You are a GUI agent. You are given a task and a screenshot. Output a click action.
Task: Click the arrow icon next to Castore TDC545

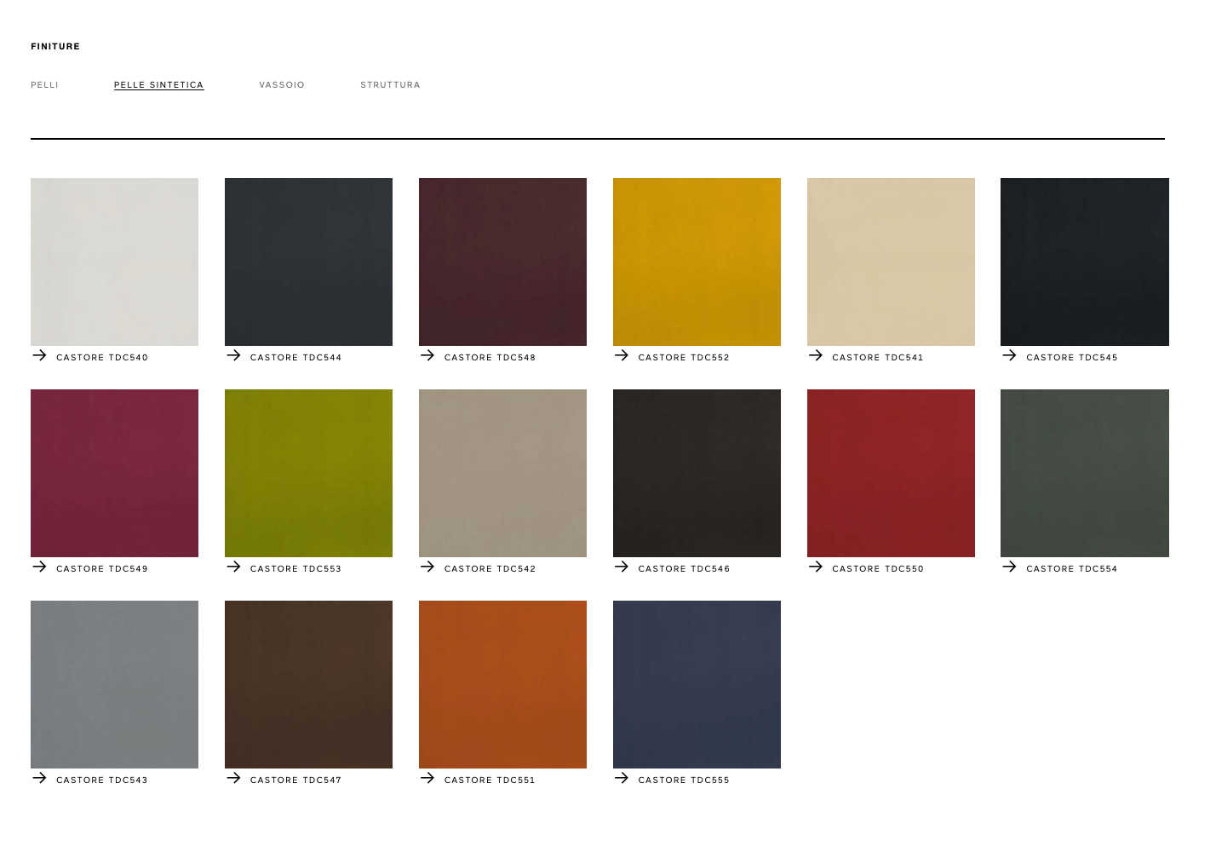[x=1009, y=355]
